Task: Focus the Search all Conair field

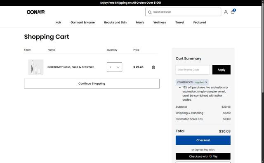Action: pyautogui.click(x=183, y=12)
